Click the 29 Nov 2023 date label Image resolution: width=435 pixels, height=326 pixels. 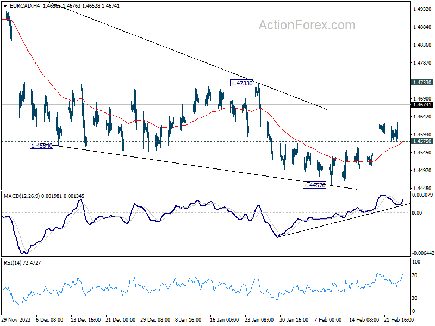[x=16, y=319]
